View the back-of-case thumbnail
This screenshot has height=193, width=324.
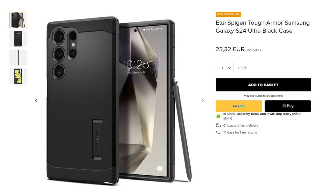18,39
